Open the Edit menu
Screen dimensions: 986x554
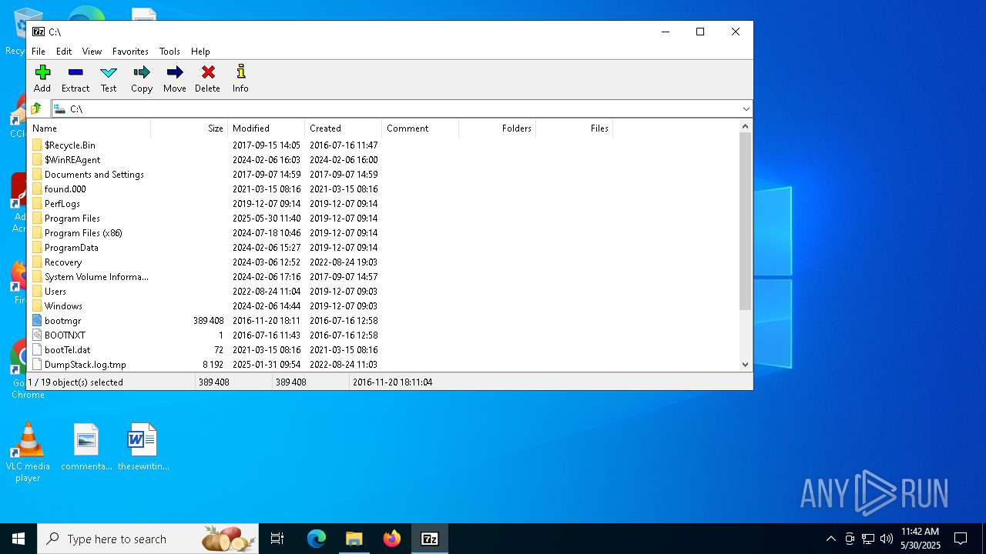64,52
